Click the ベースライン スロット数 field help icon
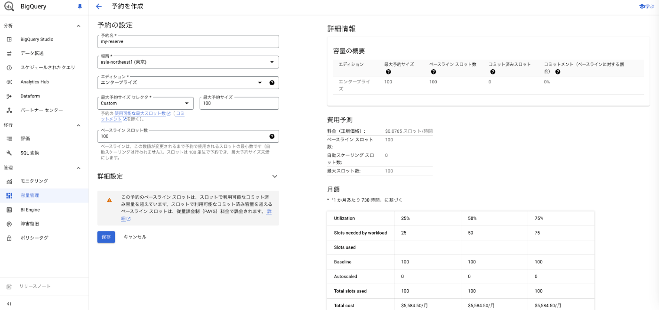659x310 pixels. 272,136
